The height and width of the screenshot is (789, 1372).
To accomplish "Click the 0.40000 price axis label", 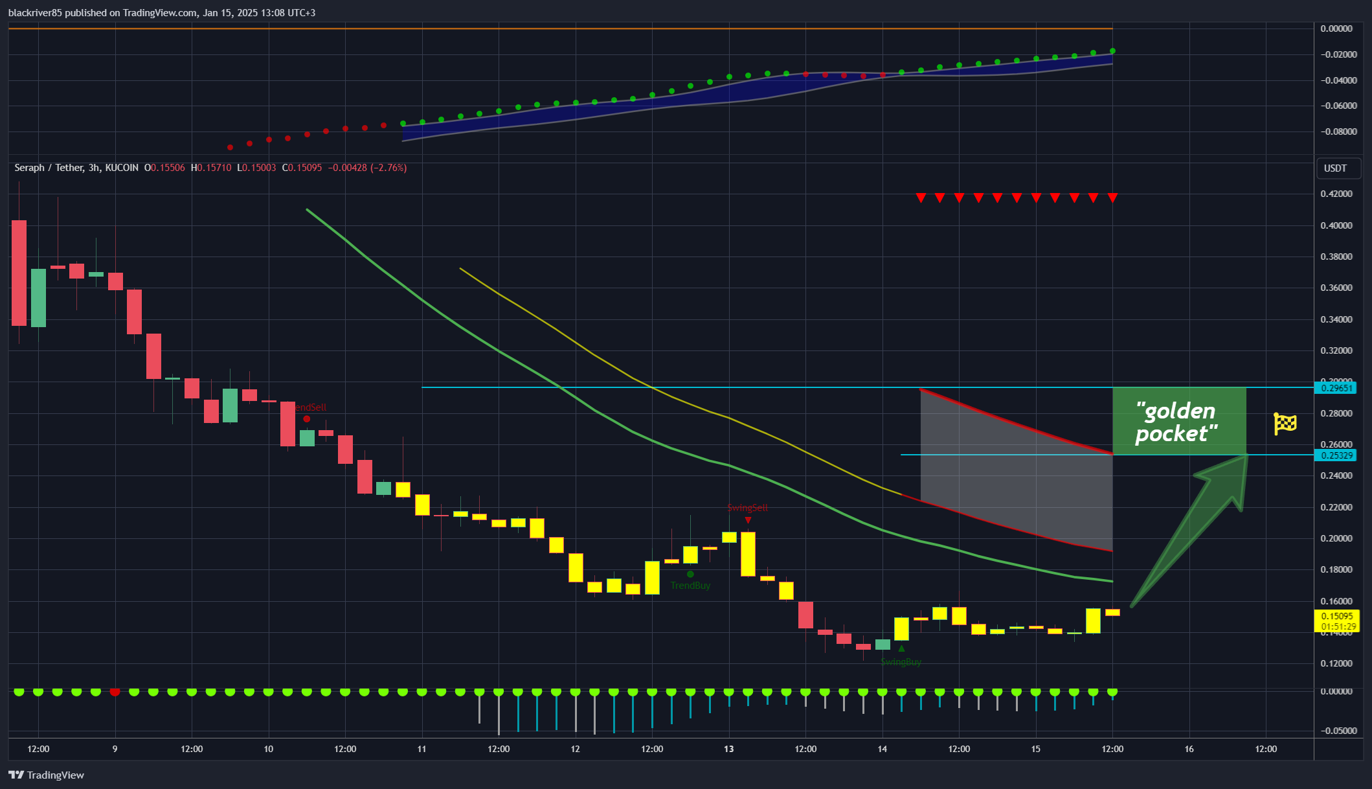I will (1336, 225).
